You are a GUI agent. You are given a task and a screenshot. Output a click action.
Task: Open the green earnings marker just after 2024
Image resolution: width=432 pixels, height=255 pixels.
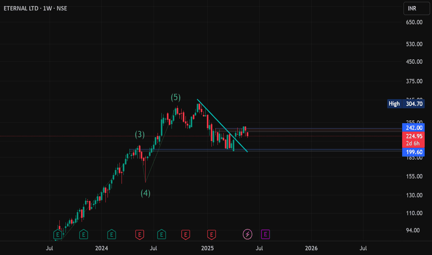[x=112, y=235]
